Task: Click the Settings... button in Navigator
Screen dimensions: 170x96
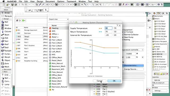Action: (x=158, y=91)
